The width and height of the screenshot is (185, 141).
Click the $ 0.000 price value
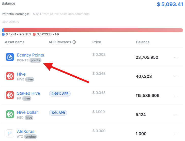pos(99,131)
